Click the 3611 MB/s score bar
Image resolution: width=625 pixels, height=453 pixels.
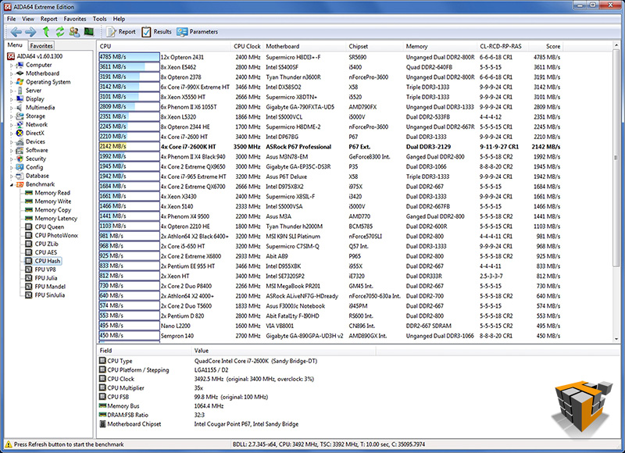129,67
